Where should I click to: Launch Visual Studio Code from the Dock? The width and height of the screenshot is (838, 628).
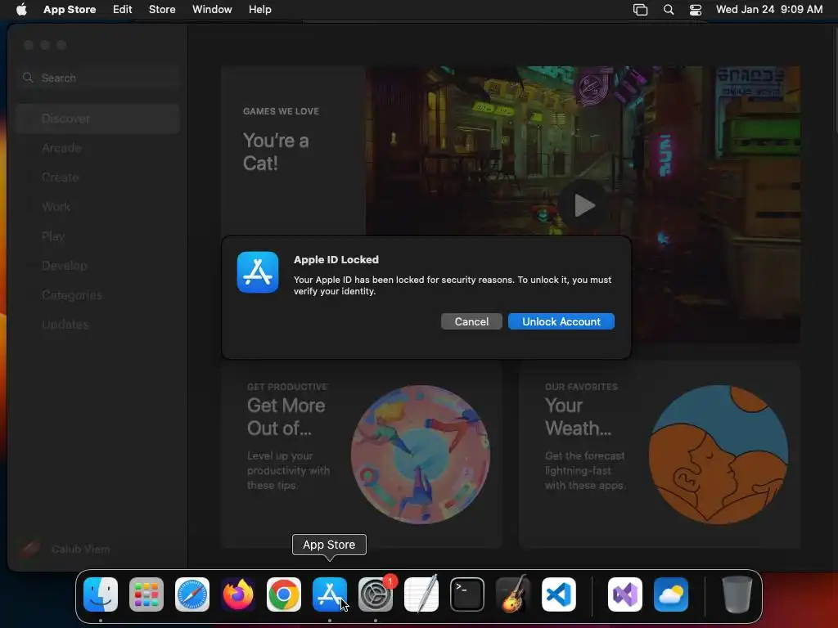(x=559, y=594)
